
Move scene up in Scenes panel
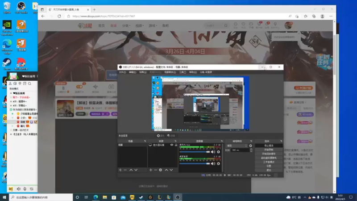[x=131, y=170]
